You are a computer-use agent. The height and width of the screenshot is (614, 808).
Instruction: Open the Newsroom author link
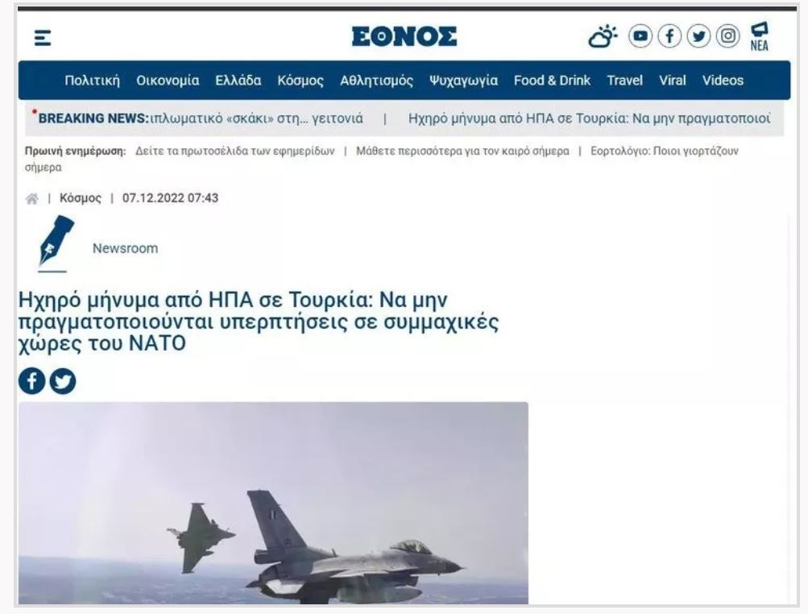[125, 248]
